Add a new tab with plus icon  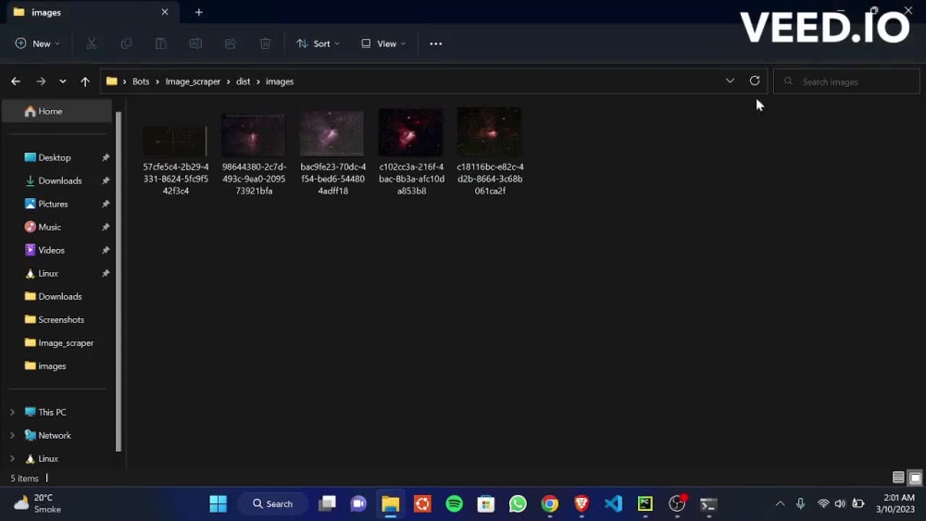(x=199, y=12)
